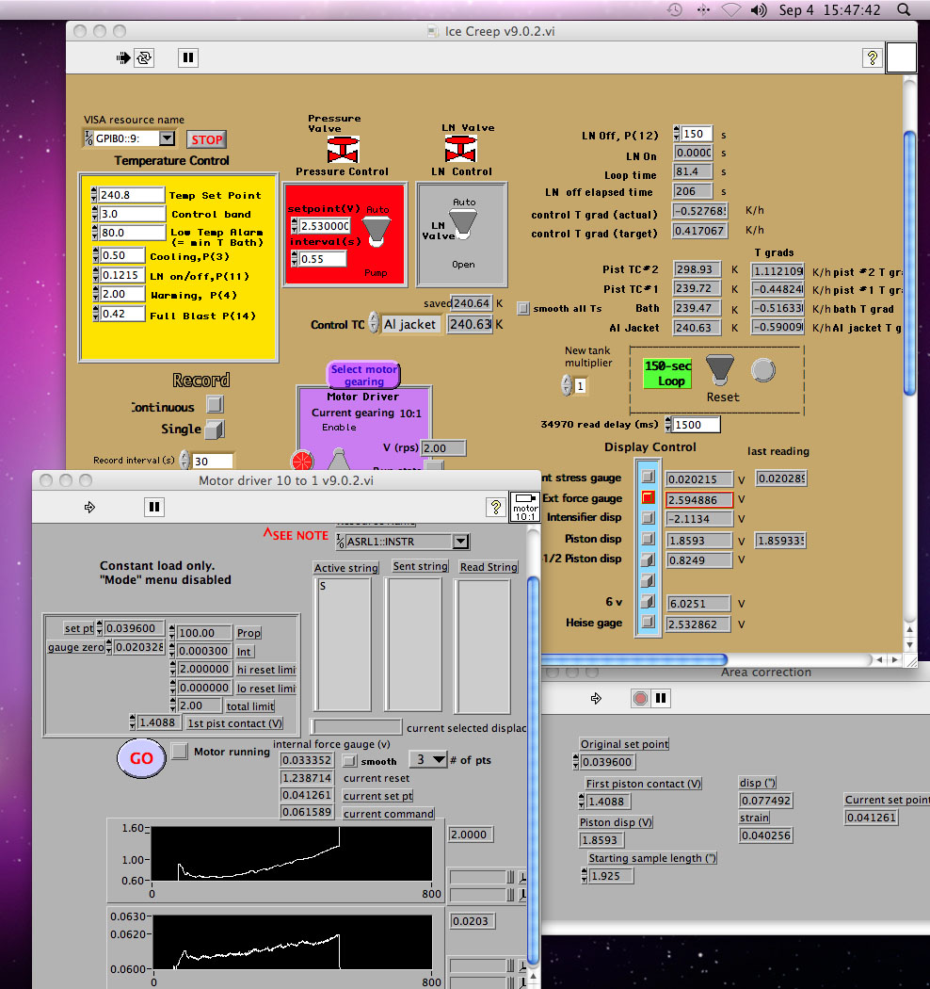Open the VISA resource name dropdown
The height and width of the screenshot is (989, 930).
[x=167, y=138]
